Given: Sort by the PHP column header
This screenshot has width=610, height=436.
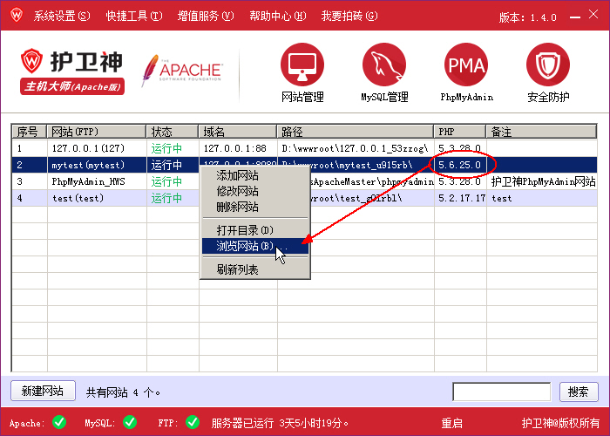Looking at the screenshot, I should click(460, 132).
